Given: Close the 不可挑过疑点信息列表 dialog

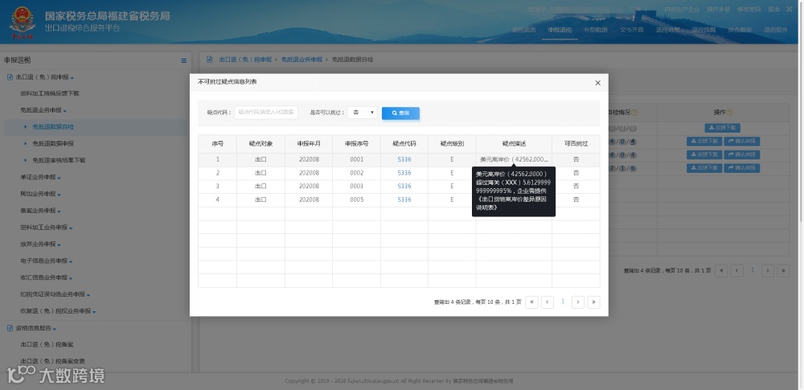Looking at the screenshot, I should 597,83.
